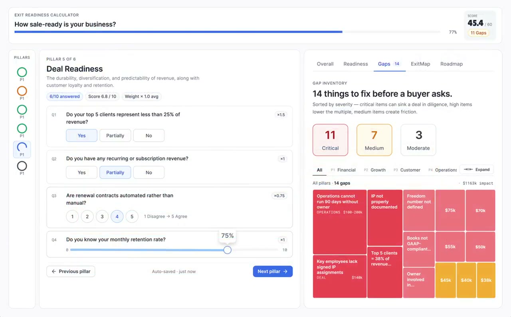
Task: Open 'Key employees lack signed IP' tile
Action: click(x=340, y=276)
